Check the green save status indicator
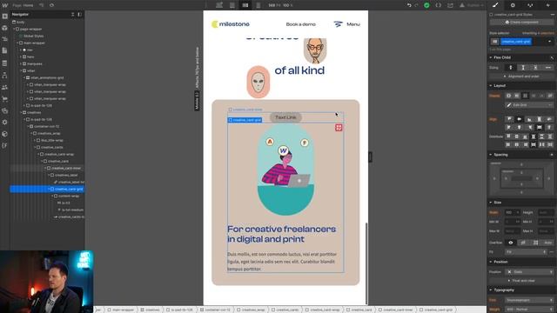Screen dimensions: 557x313 426,5
